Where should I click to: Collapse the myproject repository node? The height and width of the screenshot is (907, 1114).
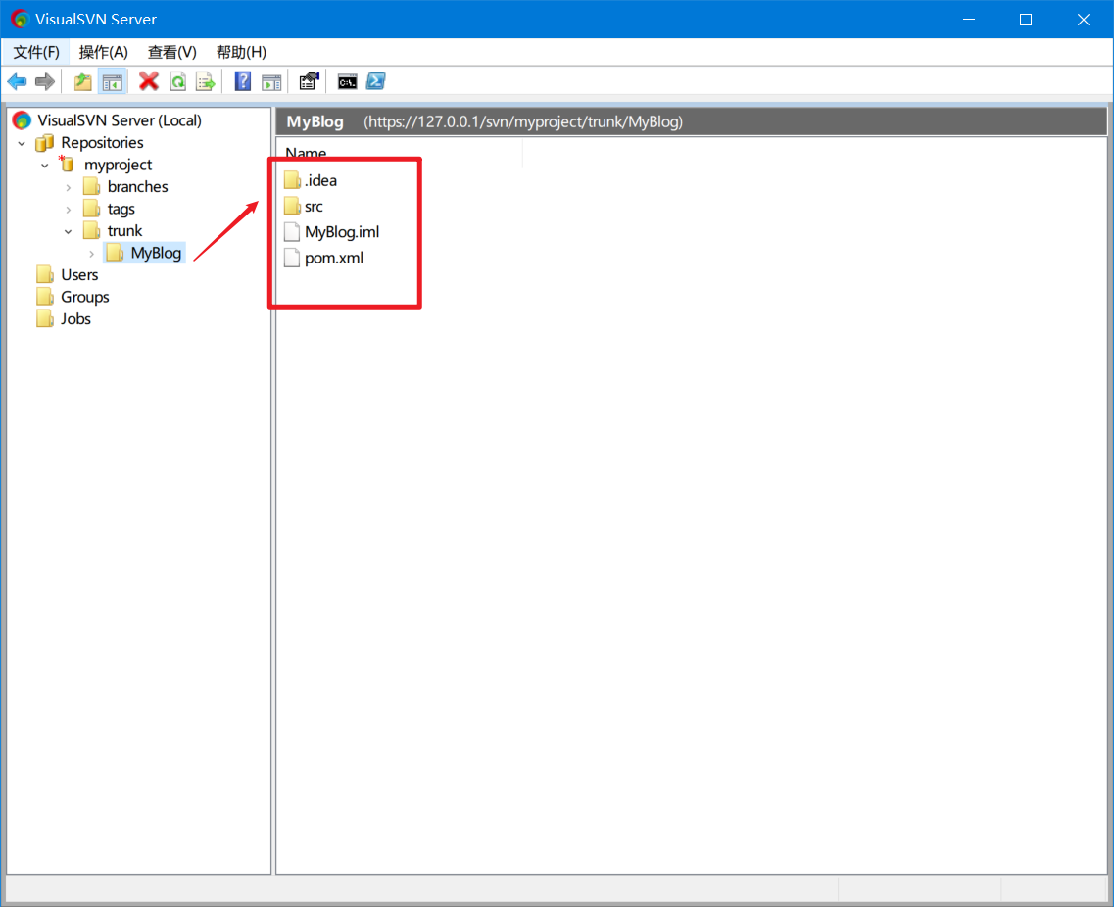(x=45, y=166)
